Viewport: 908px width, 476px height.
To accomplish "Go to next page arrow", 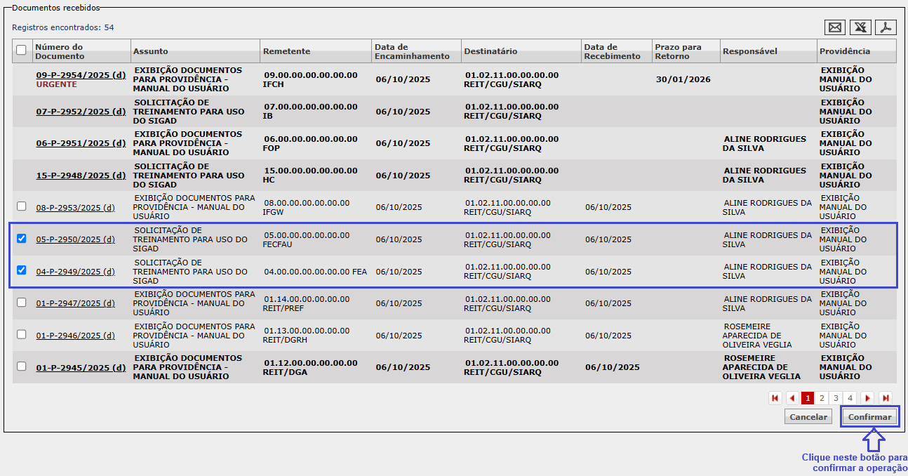I will [x=867, y=398].
